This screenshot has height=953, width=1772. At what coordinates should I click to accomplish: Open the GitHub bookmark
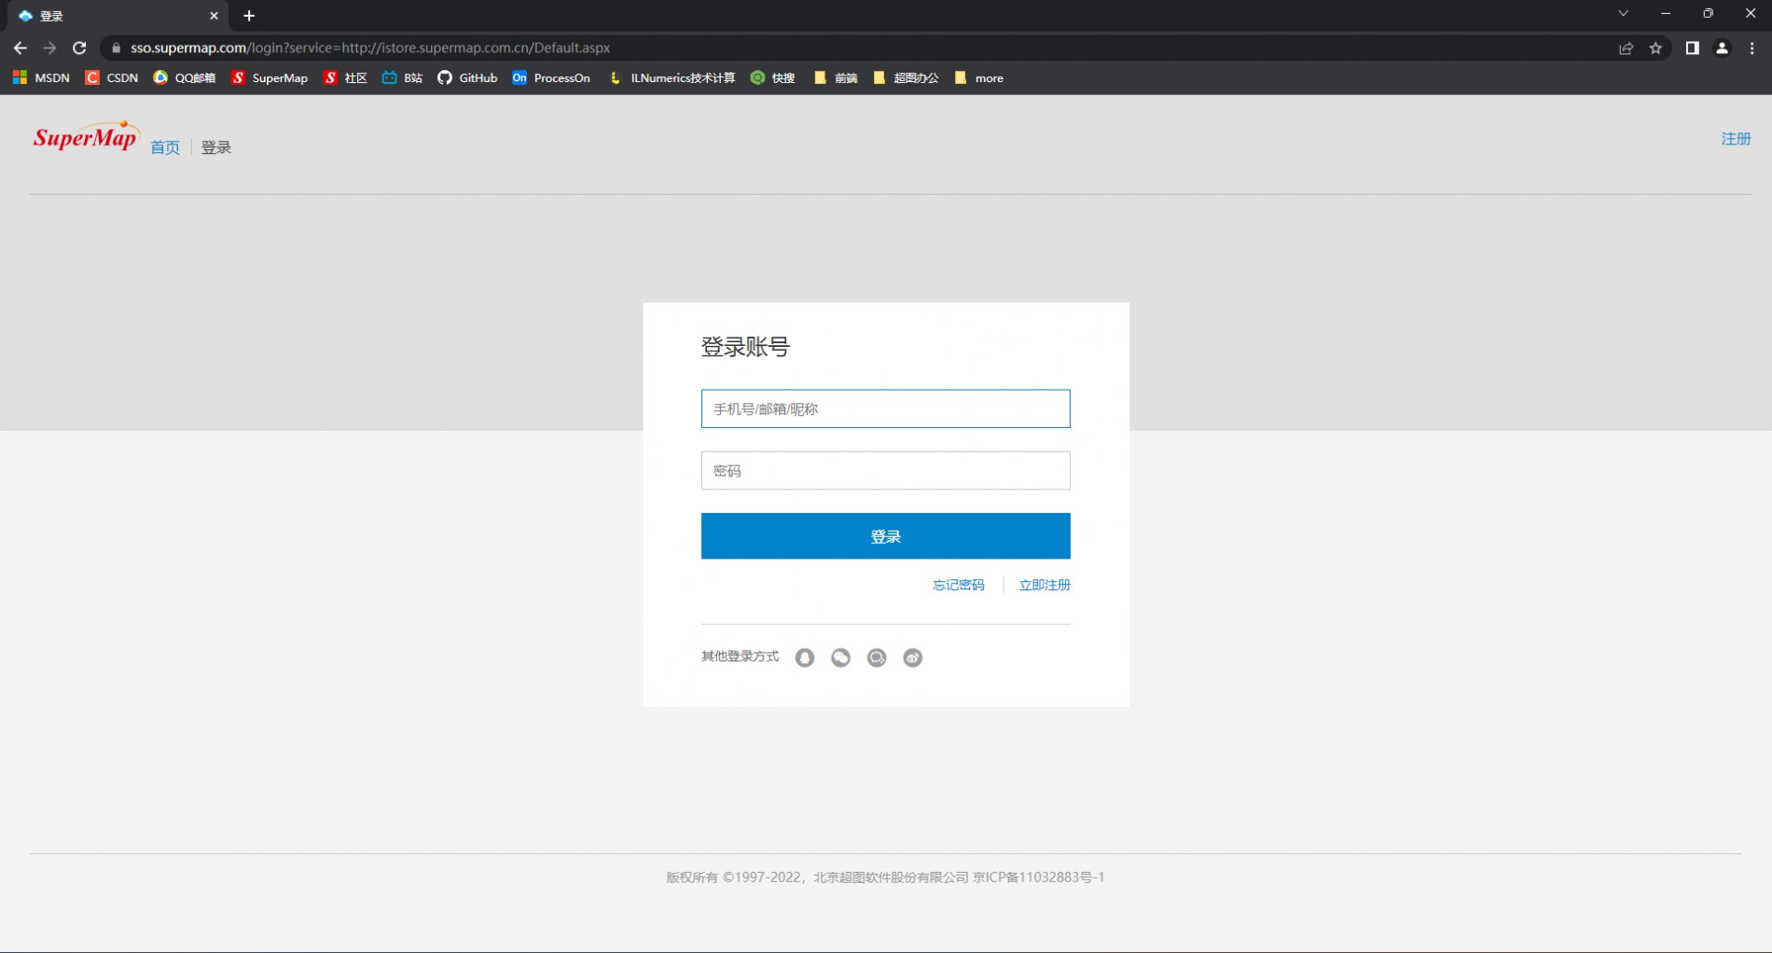[x=467, y=78]
